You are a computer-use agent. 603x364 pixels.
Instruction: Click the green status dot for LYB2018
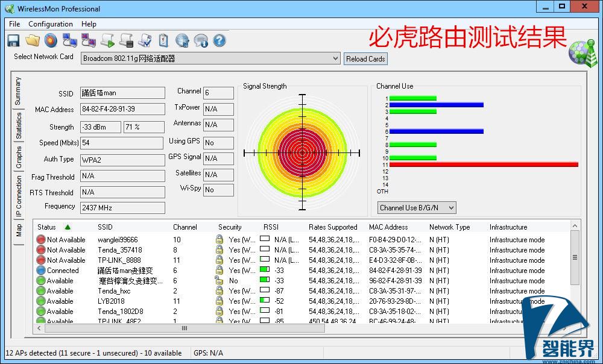click(41, 301)
